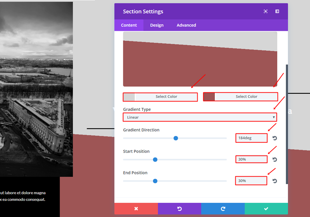Image resolution: width=310 pixels, height=217 pixels.
Task: Click the End Position slider handle
Action: (155, 181)
